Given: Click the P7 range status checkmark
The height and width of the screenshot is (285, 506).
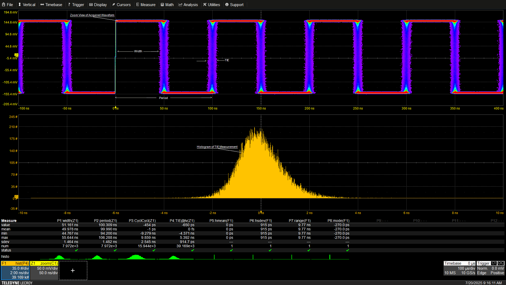Looking at the screenshot, I should click(309, 250).
